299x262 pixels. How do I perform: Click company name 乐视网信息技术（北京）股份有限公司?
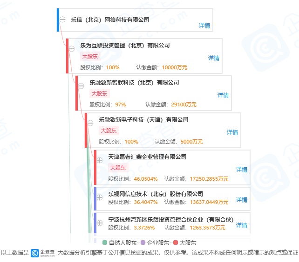[x=156, y=194]
